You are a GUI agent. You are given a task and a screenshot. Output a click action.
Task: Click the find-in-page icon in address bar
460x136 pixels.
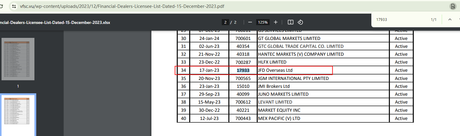(453, 6)
